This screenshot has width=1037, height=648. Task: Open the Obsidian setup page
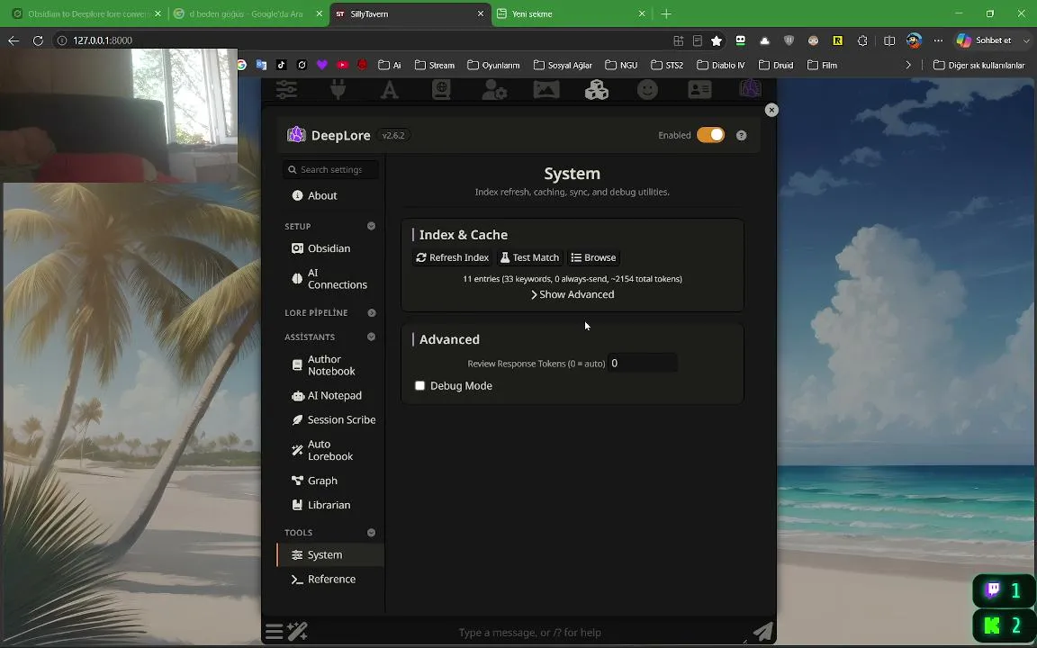pos(330,248)
